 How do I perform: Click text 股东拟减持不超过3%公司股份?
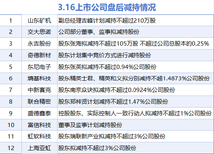click(x=97, y=148)
